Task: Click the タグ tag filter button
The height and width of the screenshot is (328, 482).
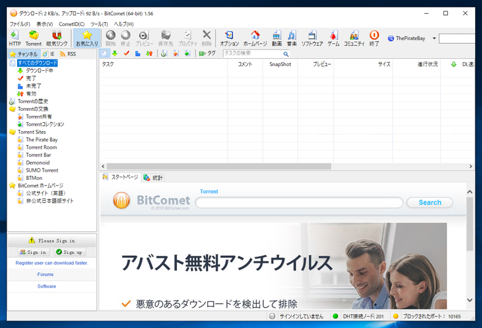Action: pyautogui.click(x=207, y=54)
